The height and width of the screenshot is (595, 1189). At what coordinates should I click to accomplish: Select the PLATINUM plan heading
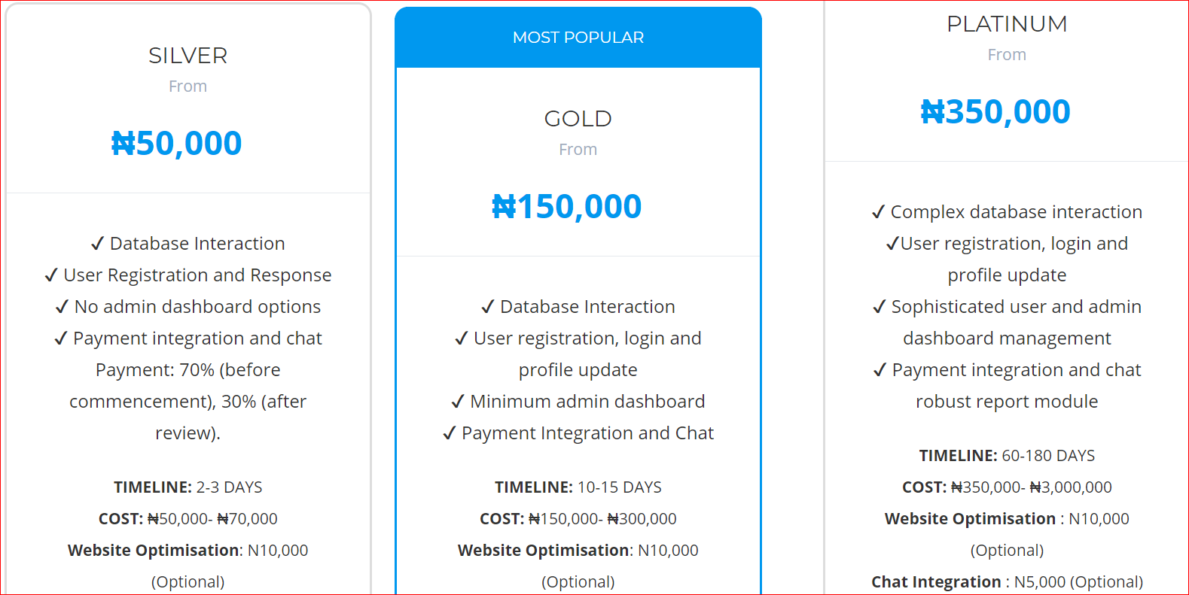coord(1007,24)
